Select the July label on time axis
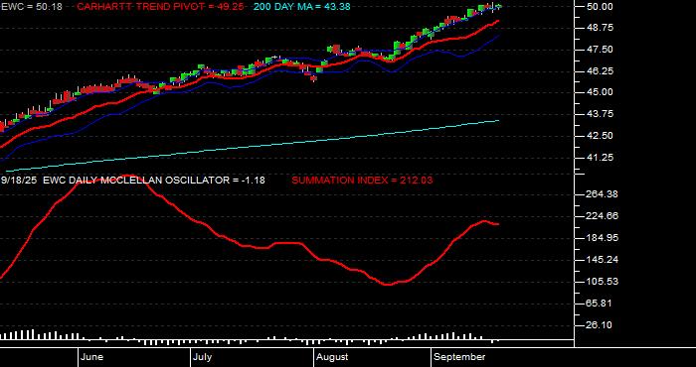Viewport: 696px width, 367px height. [203, 357]
